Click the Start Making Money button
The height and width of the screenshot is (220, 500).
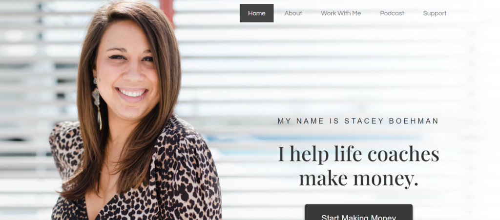coord(359,212)
